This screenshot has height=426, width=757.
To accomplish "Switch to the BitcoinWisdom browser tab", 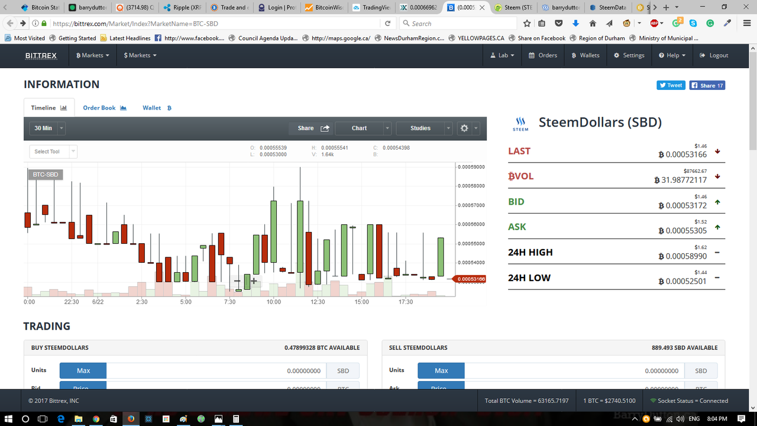I will [x=323, y=8].
